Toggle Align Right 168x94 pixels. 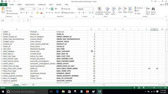pos(52,13)
